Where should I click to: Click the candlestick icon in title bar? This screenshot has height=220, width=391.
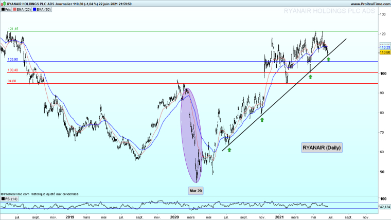click(3, 3)
